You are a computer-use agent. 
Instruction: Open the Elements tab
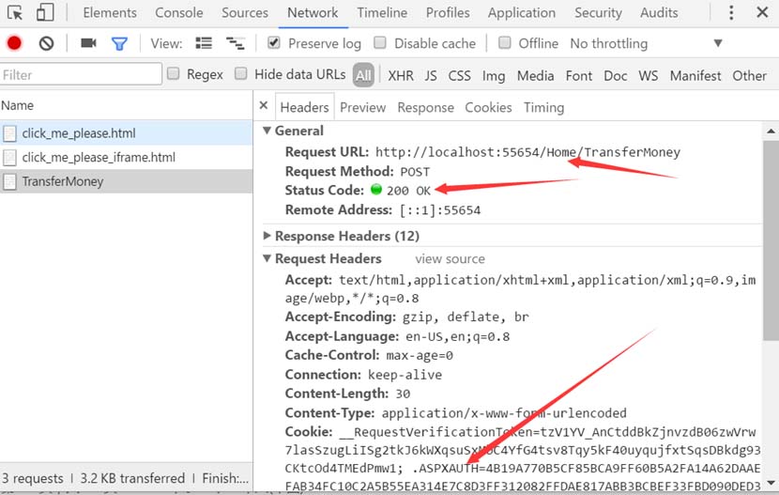click(110, 12)
